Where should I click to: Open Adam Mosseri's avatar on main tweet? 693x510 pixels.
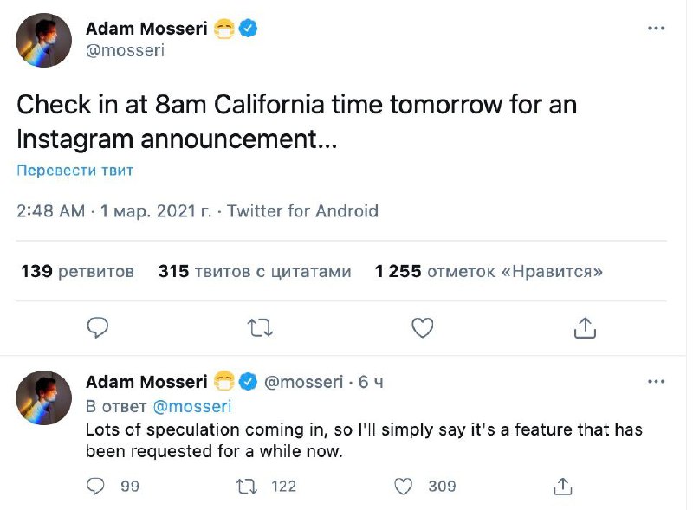(x=44, y=40)
